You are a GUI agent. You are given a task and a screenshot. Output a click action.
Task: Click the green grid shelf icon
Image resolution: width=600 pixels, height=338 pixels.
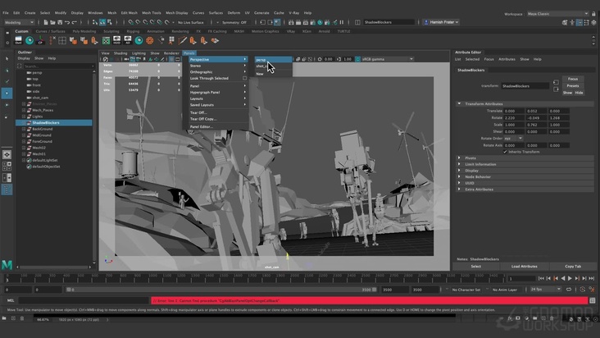(106, 40)
